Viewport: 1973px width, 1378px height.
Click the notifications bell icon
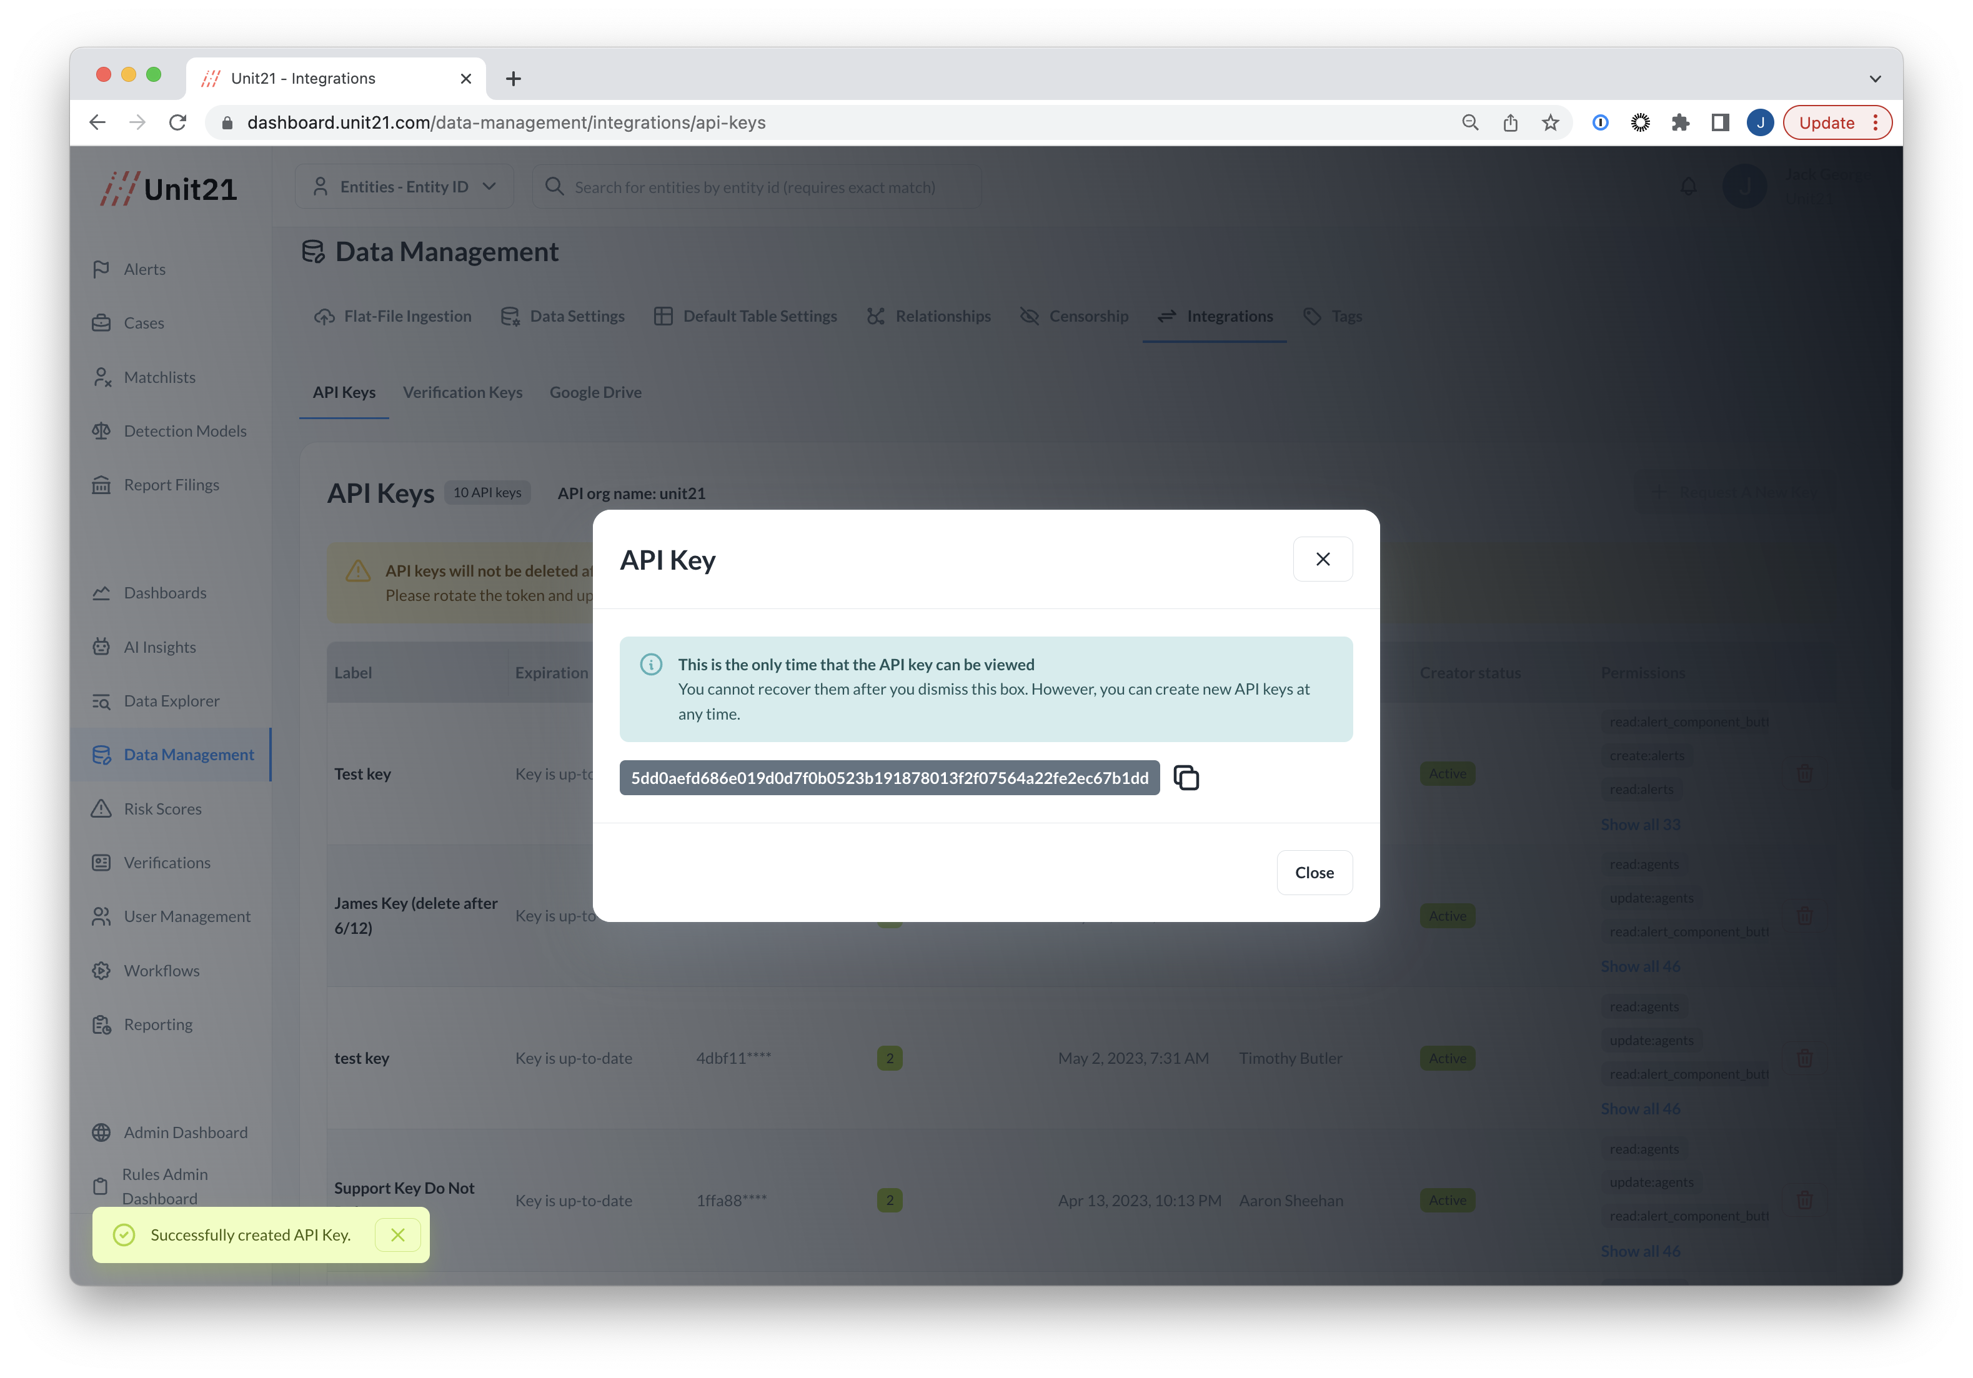[x=1687, y=186]
